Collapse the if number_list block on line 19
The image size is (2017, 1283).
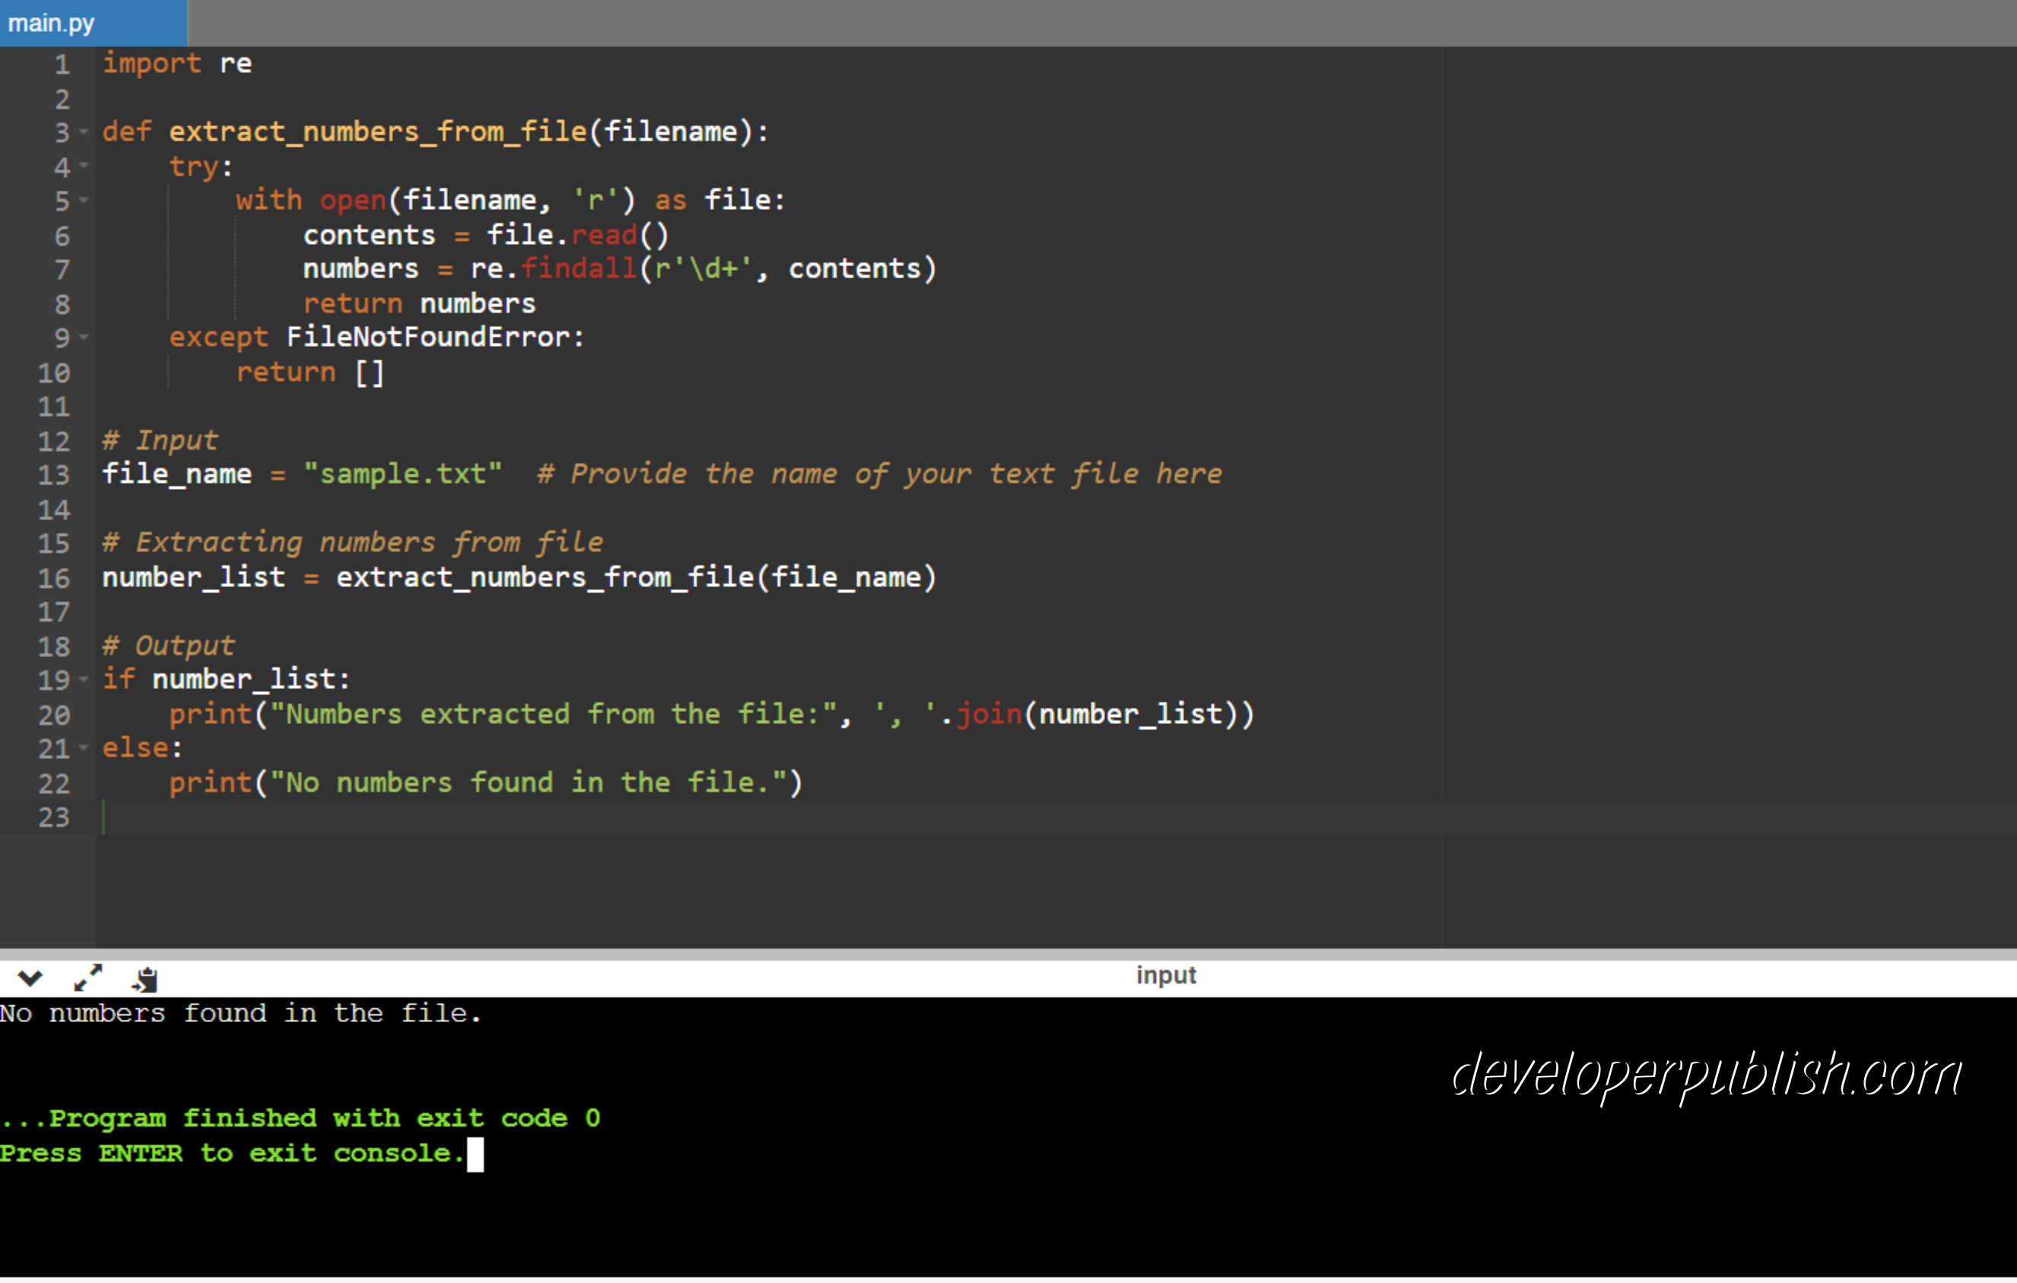point(84,680)
